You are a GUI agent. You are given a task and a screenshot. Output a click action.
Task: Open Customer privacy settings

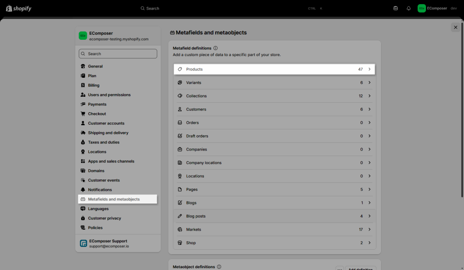(117, 218)
